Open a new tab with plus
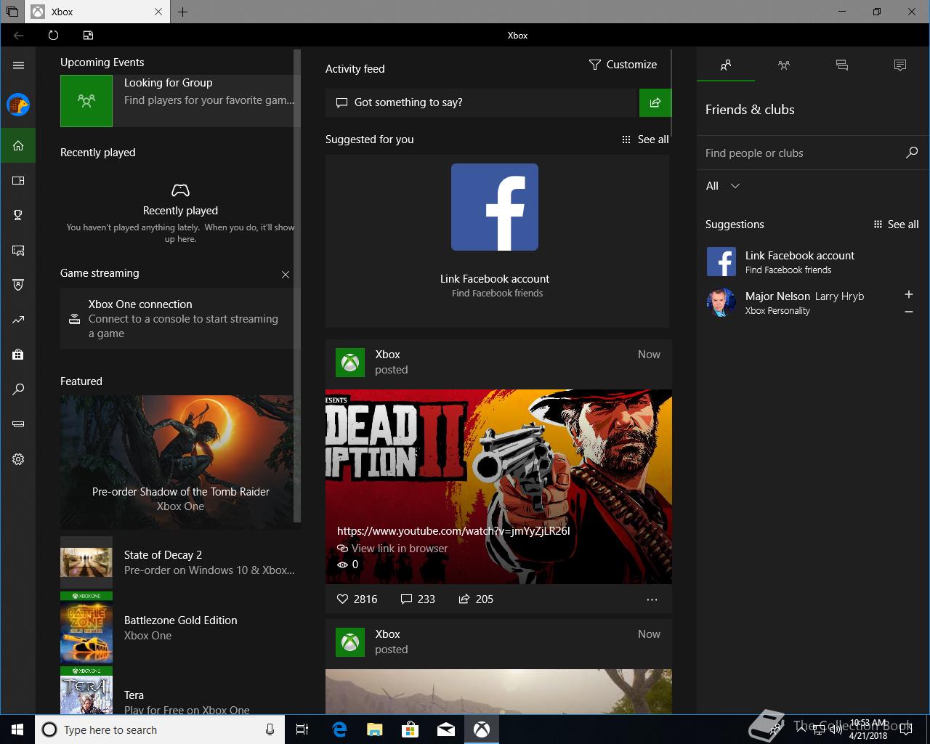Image resolution: width=930 pixels, height=744 pixels. point(182,12)
